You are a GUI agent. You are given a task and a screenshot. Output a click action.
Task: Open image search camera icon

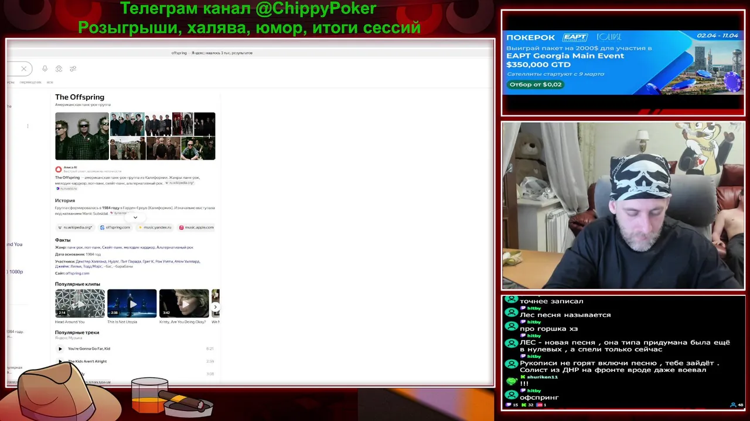(x=59, y=69)
